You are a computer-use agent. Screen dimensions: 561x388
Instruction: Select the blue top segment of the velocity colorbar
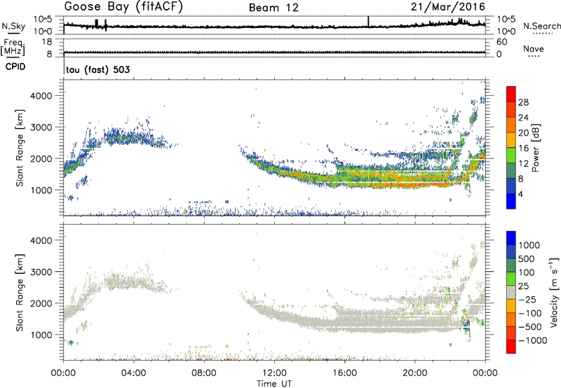point(511,238)
